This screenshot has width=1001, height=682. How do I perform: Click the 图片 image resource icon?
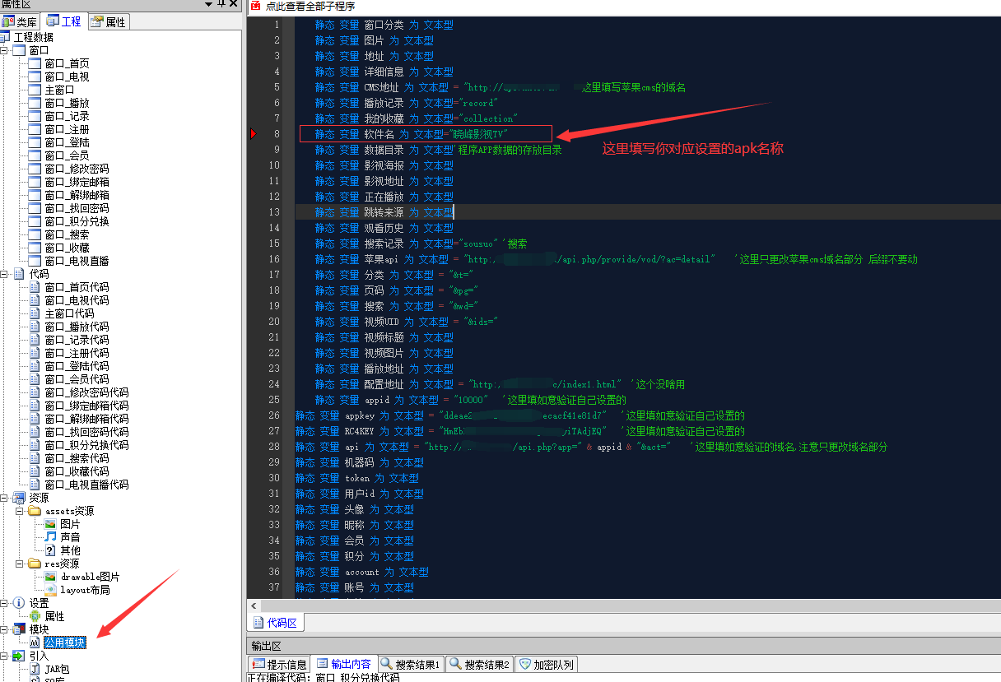point(50,524)
